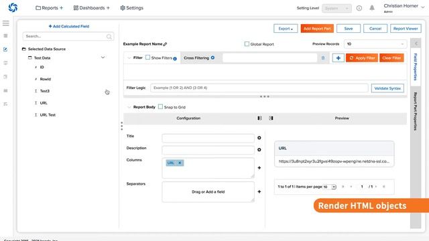Enable the Snap to Grid checkbox
This screenshot has height=241, width=429.
(161, 106)
